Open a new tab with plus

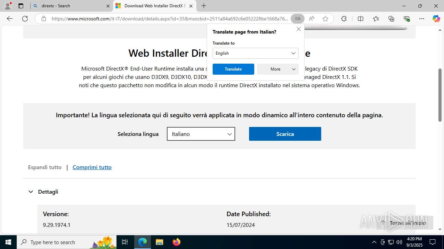(204, 6)
